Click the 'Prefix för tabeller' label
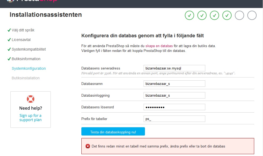 click(x=94, y=119)
